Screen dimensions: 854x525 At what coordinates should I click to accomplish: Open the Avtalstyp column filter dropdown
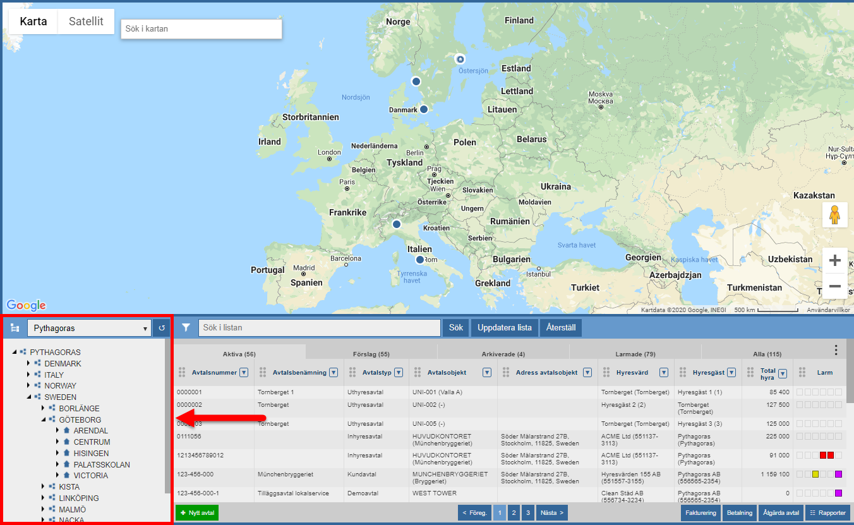coord(399,373)
